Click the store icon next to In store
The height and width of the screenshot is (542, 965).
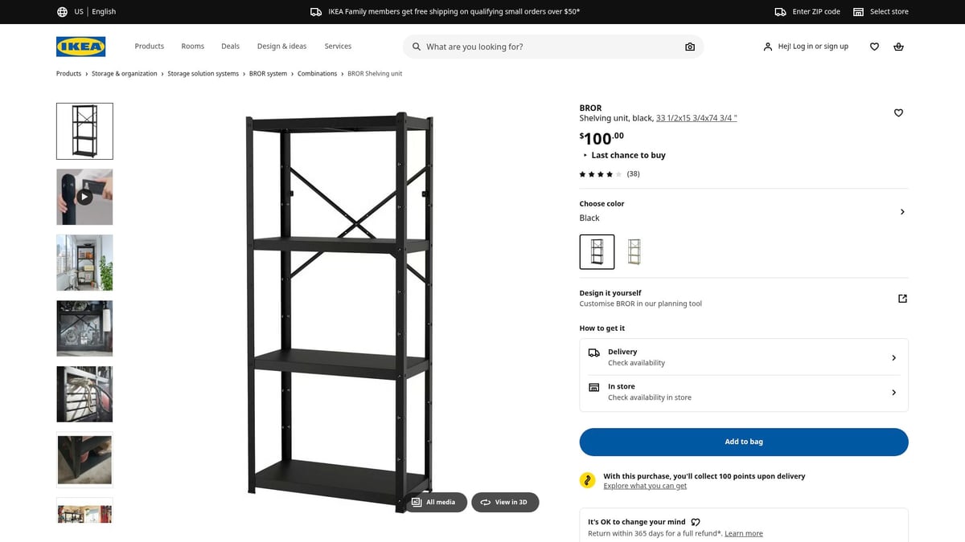click(x=594, y=387)
